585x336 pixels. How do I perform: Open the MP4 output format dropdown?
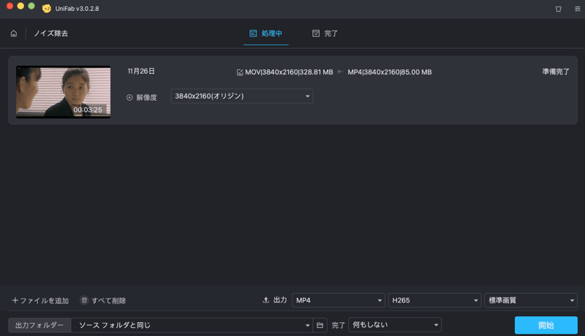[338, 300]
